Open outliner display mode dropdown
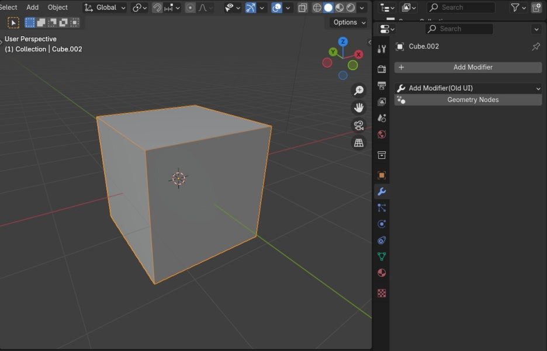 pos(408,8)
